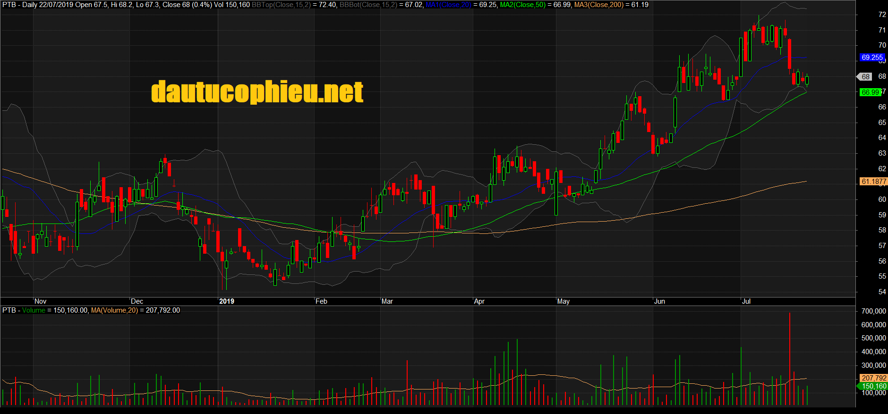This screenshot has height=414, width=888.
Task: Click the Jun label on time axis
Action: click(x=660, y=301)
